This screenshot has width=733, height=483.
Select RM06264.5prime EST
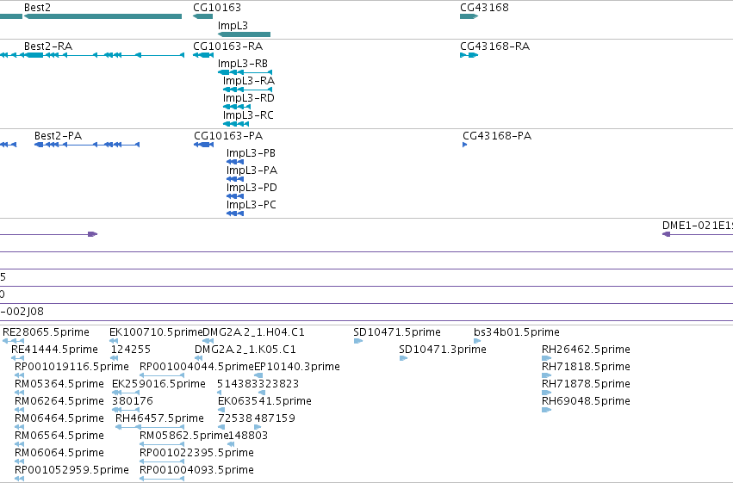(x=19, y=410)
